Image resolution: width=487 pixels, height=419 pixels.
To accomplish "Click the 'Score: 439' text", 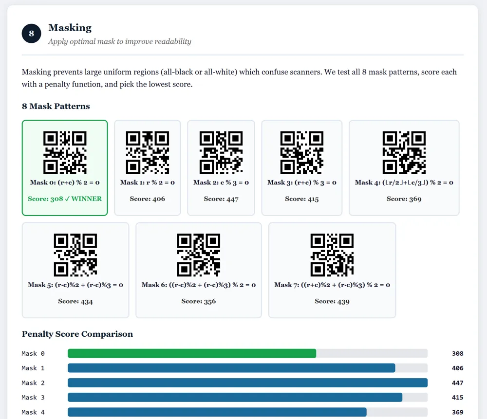I will coord(332,301).
